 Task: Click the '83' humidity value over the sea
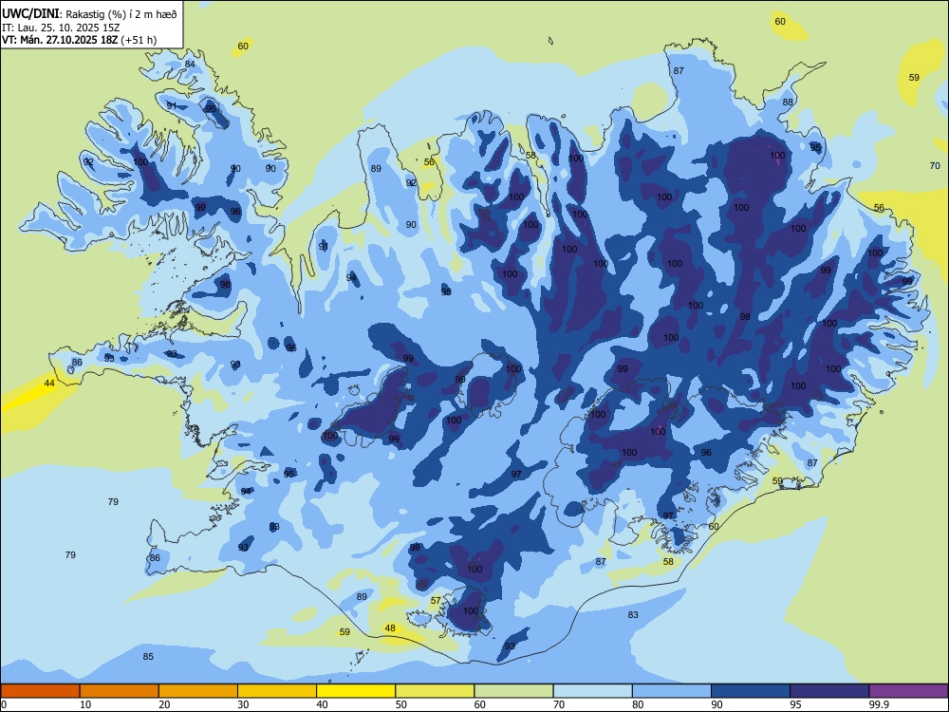633,614
